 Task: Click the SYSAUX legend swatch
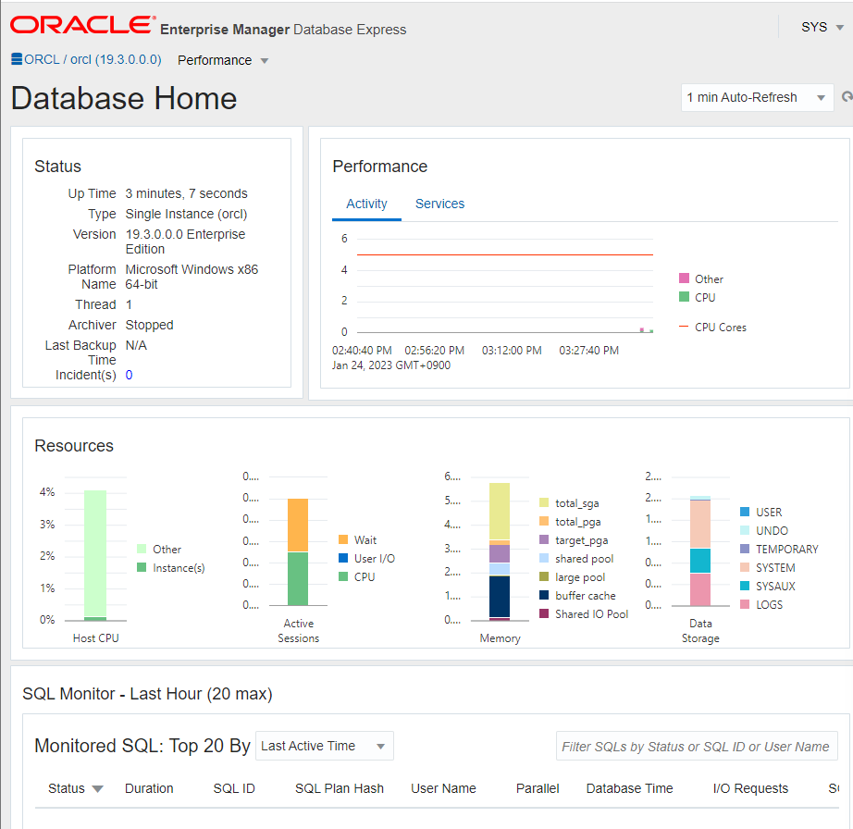[745, 586]
